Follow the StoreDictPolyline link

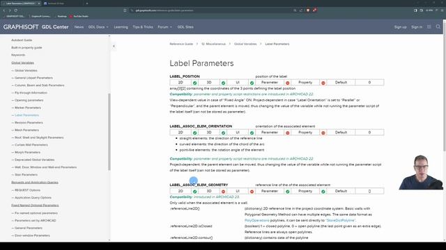coord(341,220)
